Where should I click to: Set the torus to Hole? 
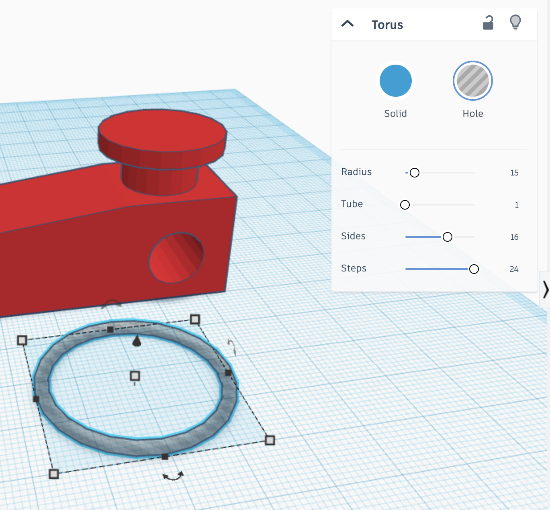[x=473, y=81]
